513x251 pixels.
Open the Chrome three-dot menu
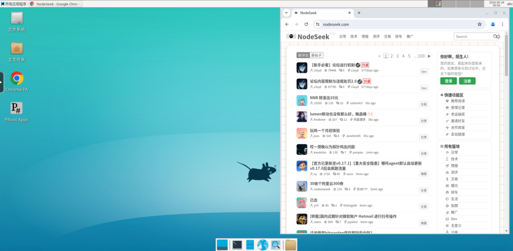pyautogui.click(x=502, y=24)
